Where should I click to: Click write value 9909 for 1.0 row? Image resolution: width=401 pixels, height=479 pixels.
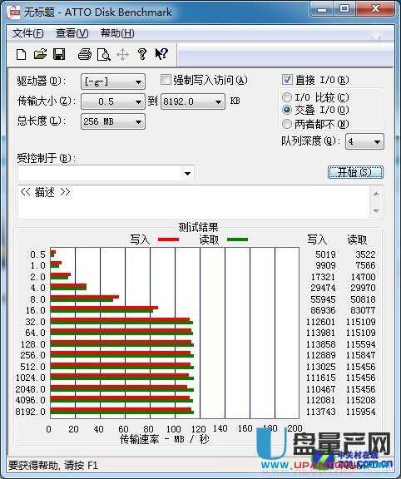coord(325,265)
